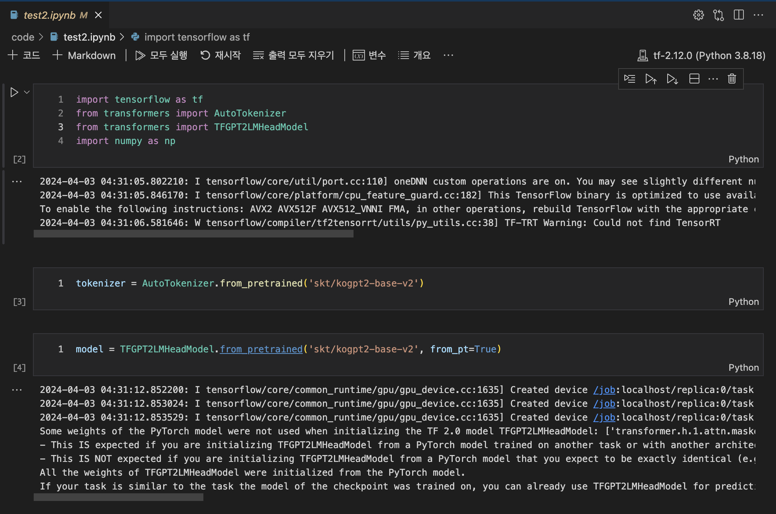
Task: Click first output horizontal scrollbar
Action: click(x=193, y=234)
